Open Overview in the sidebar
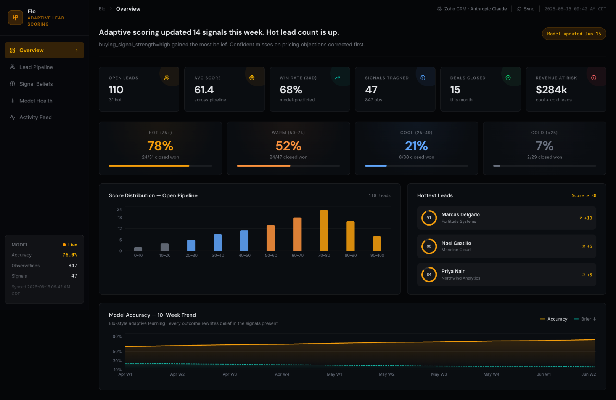Screen dimensions: 616x400 pyautogui.click(x=44, y=50)
